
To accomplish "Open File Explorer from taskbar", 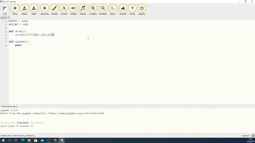I will [29, 140].
